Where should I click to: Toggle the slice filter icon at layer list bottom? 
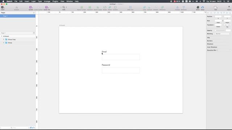33,127
